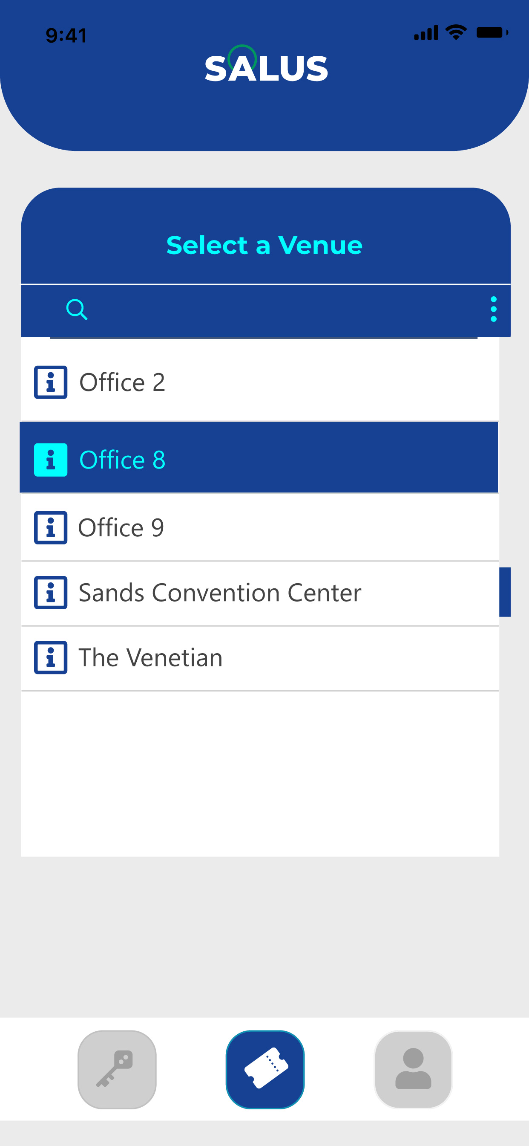Switch to the ticket tab

(x=265, y=1069)
